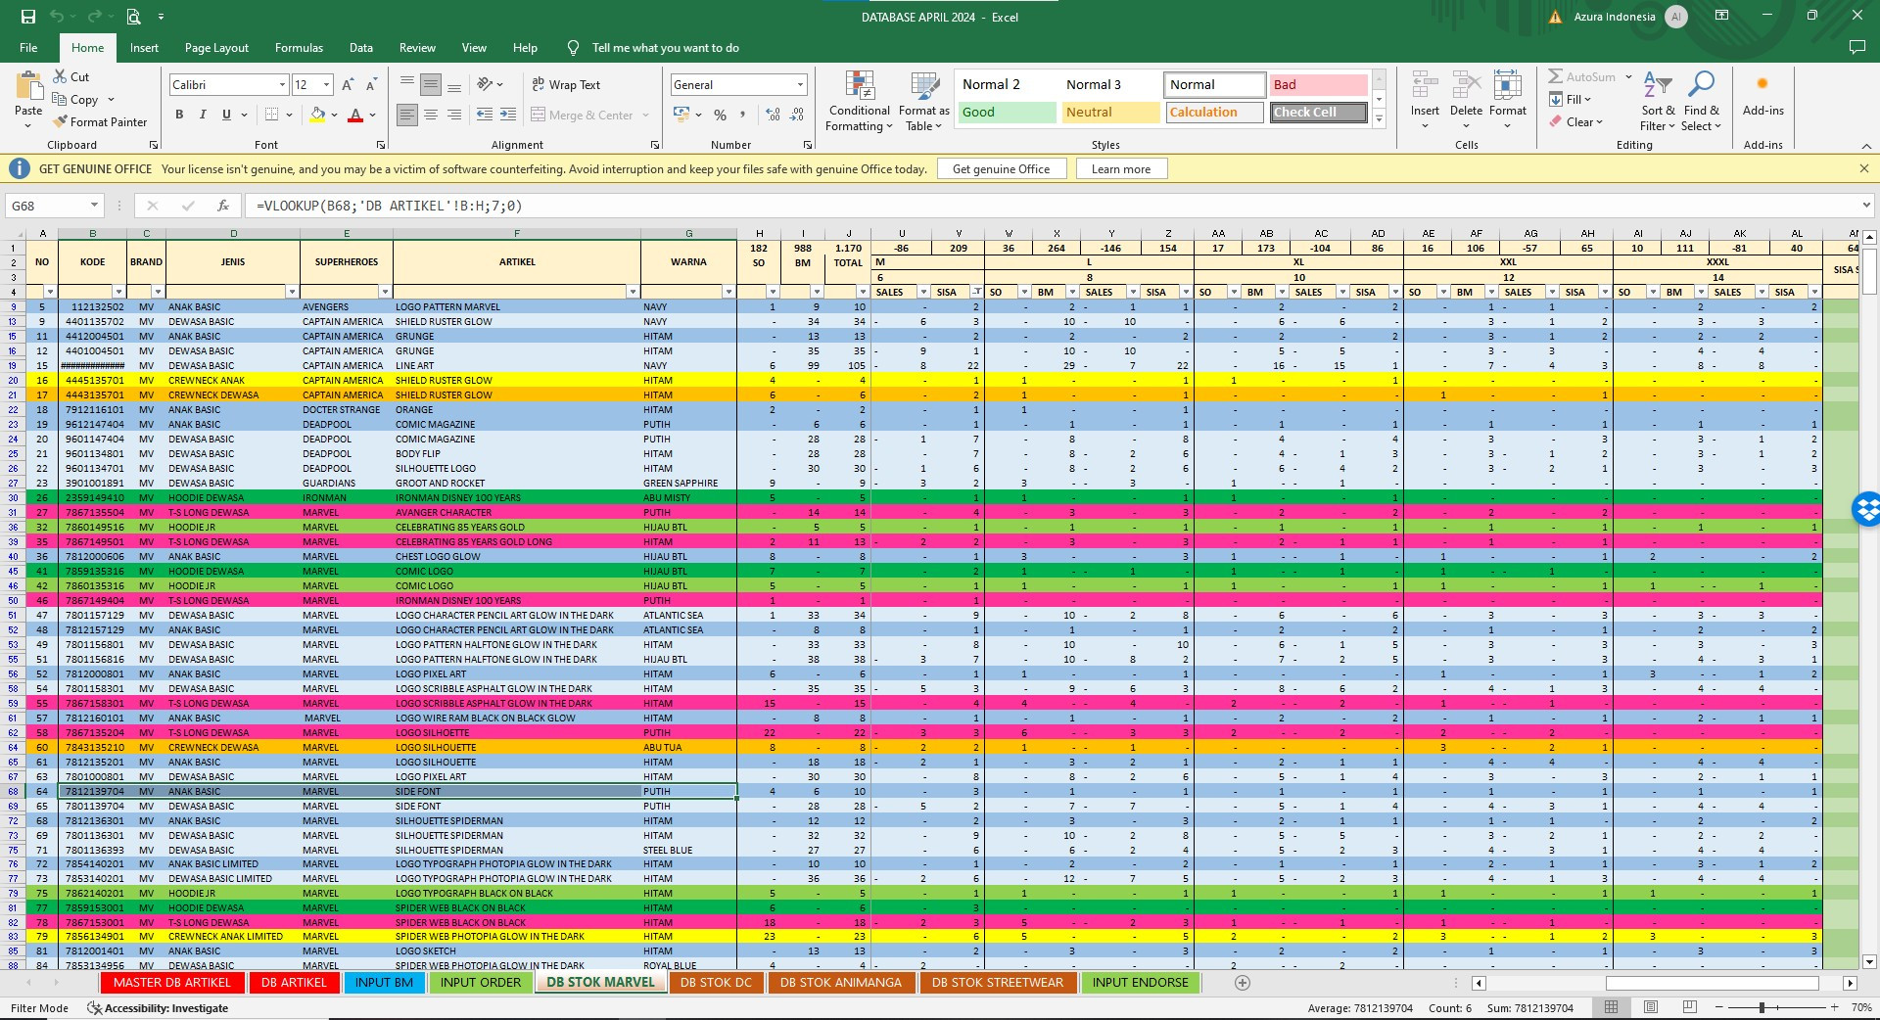Click Get genuine Office button
The height and width of the screenshot is (1020, 1880).
[1001, 169]
